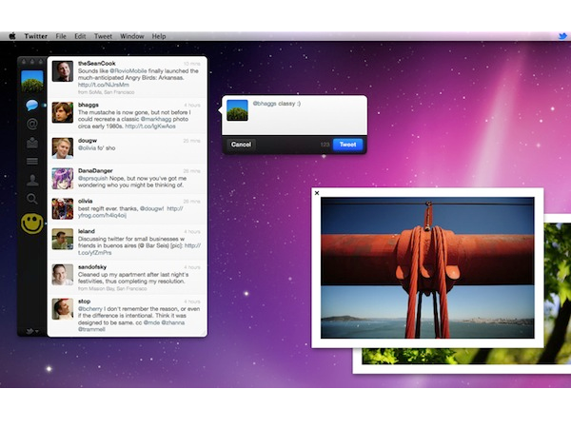Open stop's profile picture
The width and height of the screenshot is (571, 428).
tap(62, 309)
